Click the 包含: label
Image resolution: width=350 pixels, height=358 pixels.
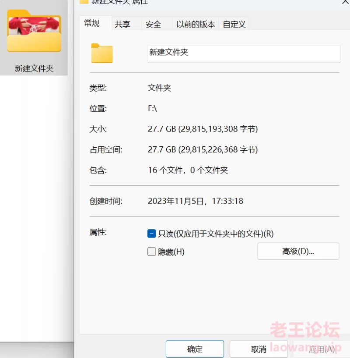click(98, 170)
